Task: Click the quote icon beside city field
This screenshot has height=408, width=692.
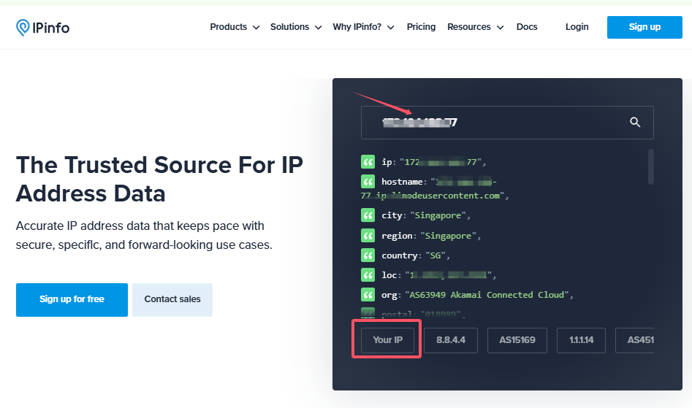Action: click(368, 215)
